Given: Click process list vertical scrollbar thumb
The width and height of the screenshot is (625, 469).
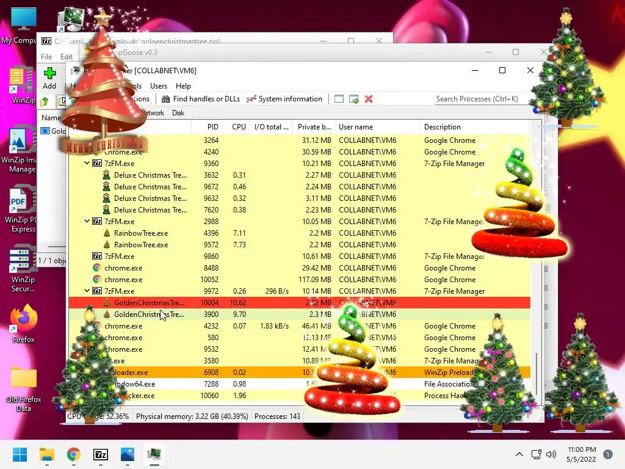Looking at the screenshot, I should pos(536,373).
